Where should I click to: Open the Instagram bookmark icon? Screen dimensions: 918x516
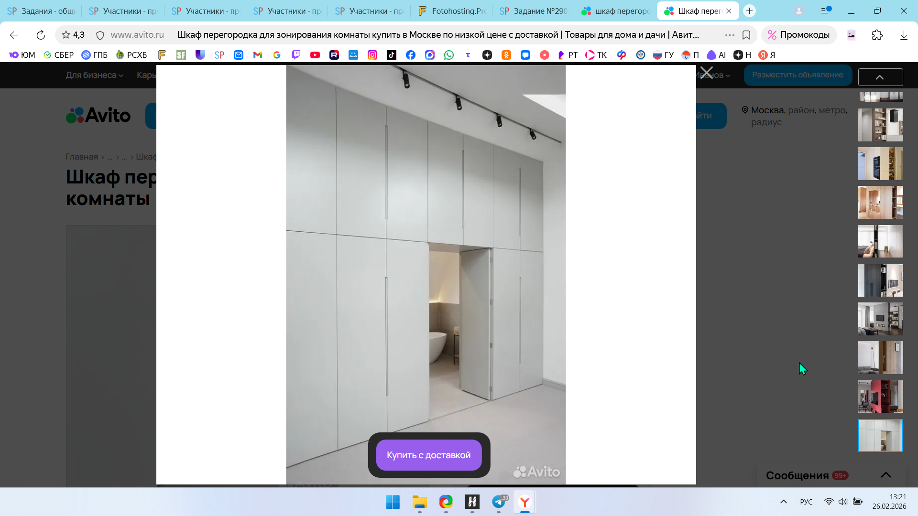pos(372,55)
